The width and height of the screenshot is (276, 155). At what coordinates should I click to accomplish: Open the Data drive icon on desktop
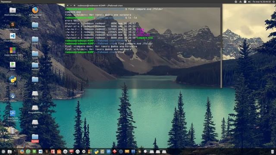(x=35, y=93)
